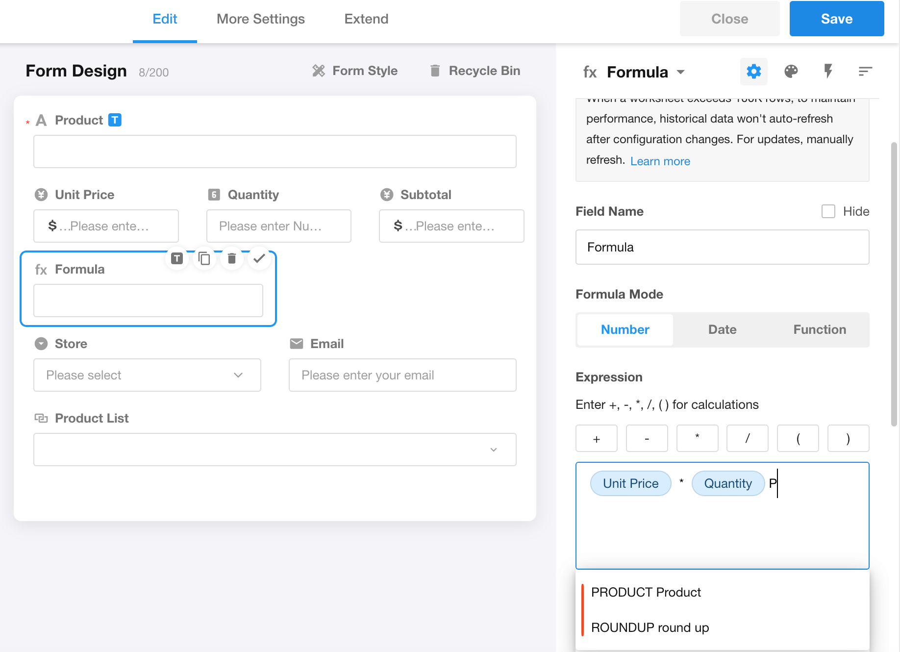Image resolution: width=900 pixels, height=652 pixels.
Task: Expand the Formula field type dropdown
Action: click(x=680, y=72)
